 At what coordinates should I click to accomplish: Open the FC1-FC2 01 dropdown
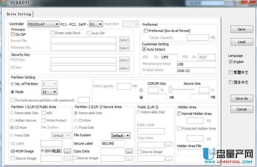tap(96, 24)
